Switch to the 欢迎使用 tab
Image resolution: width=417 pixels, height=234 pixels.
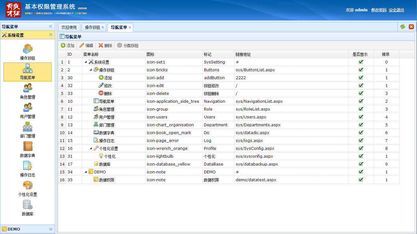coord(69,27)
